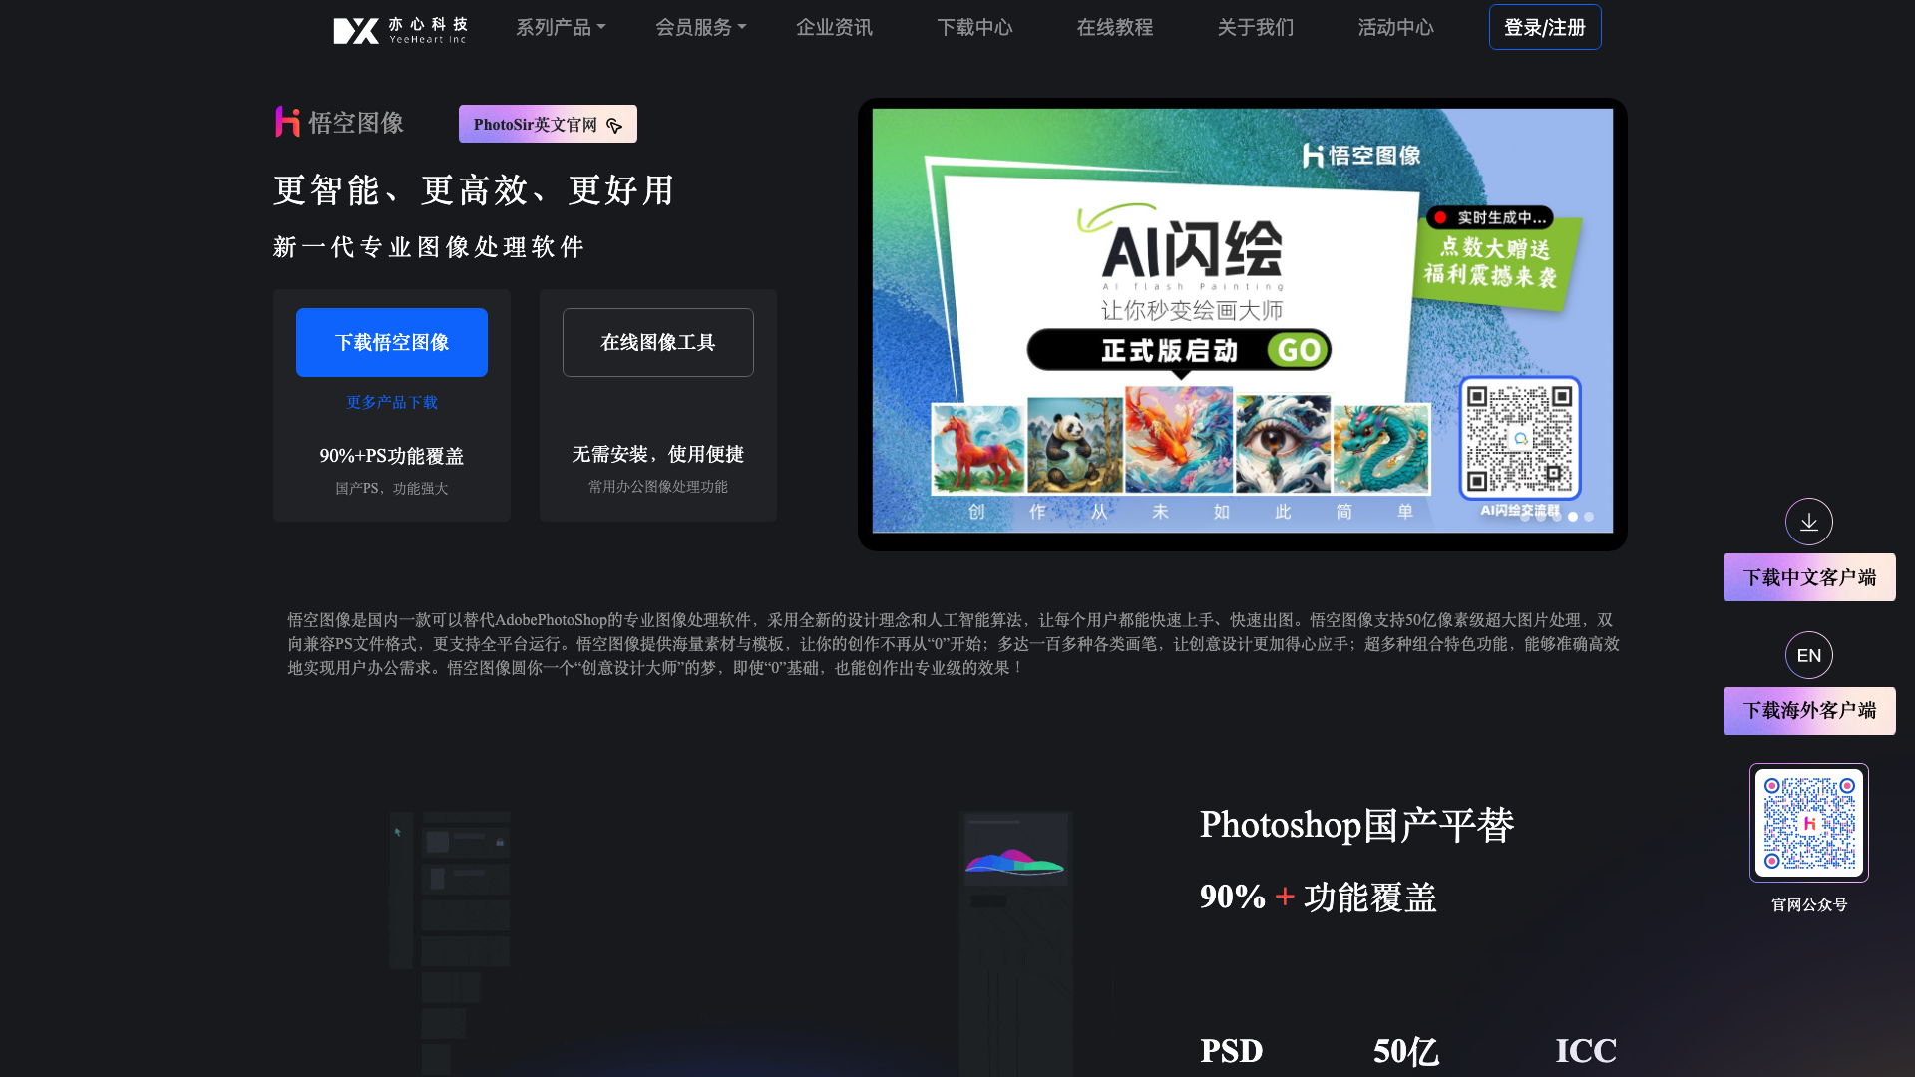Expand the 会员服务 dropdown menu
This screenshot has width=1915, height=1077.
click(700, 27)
